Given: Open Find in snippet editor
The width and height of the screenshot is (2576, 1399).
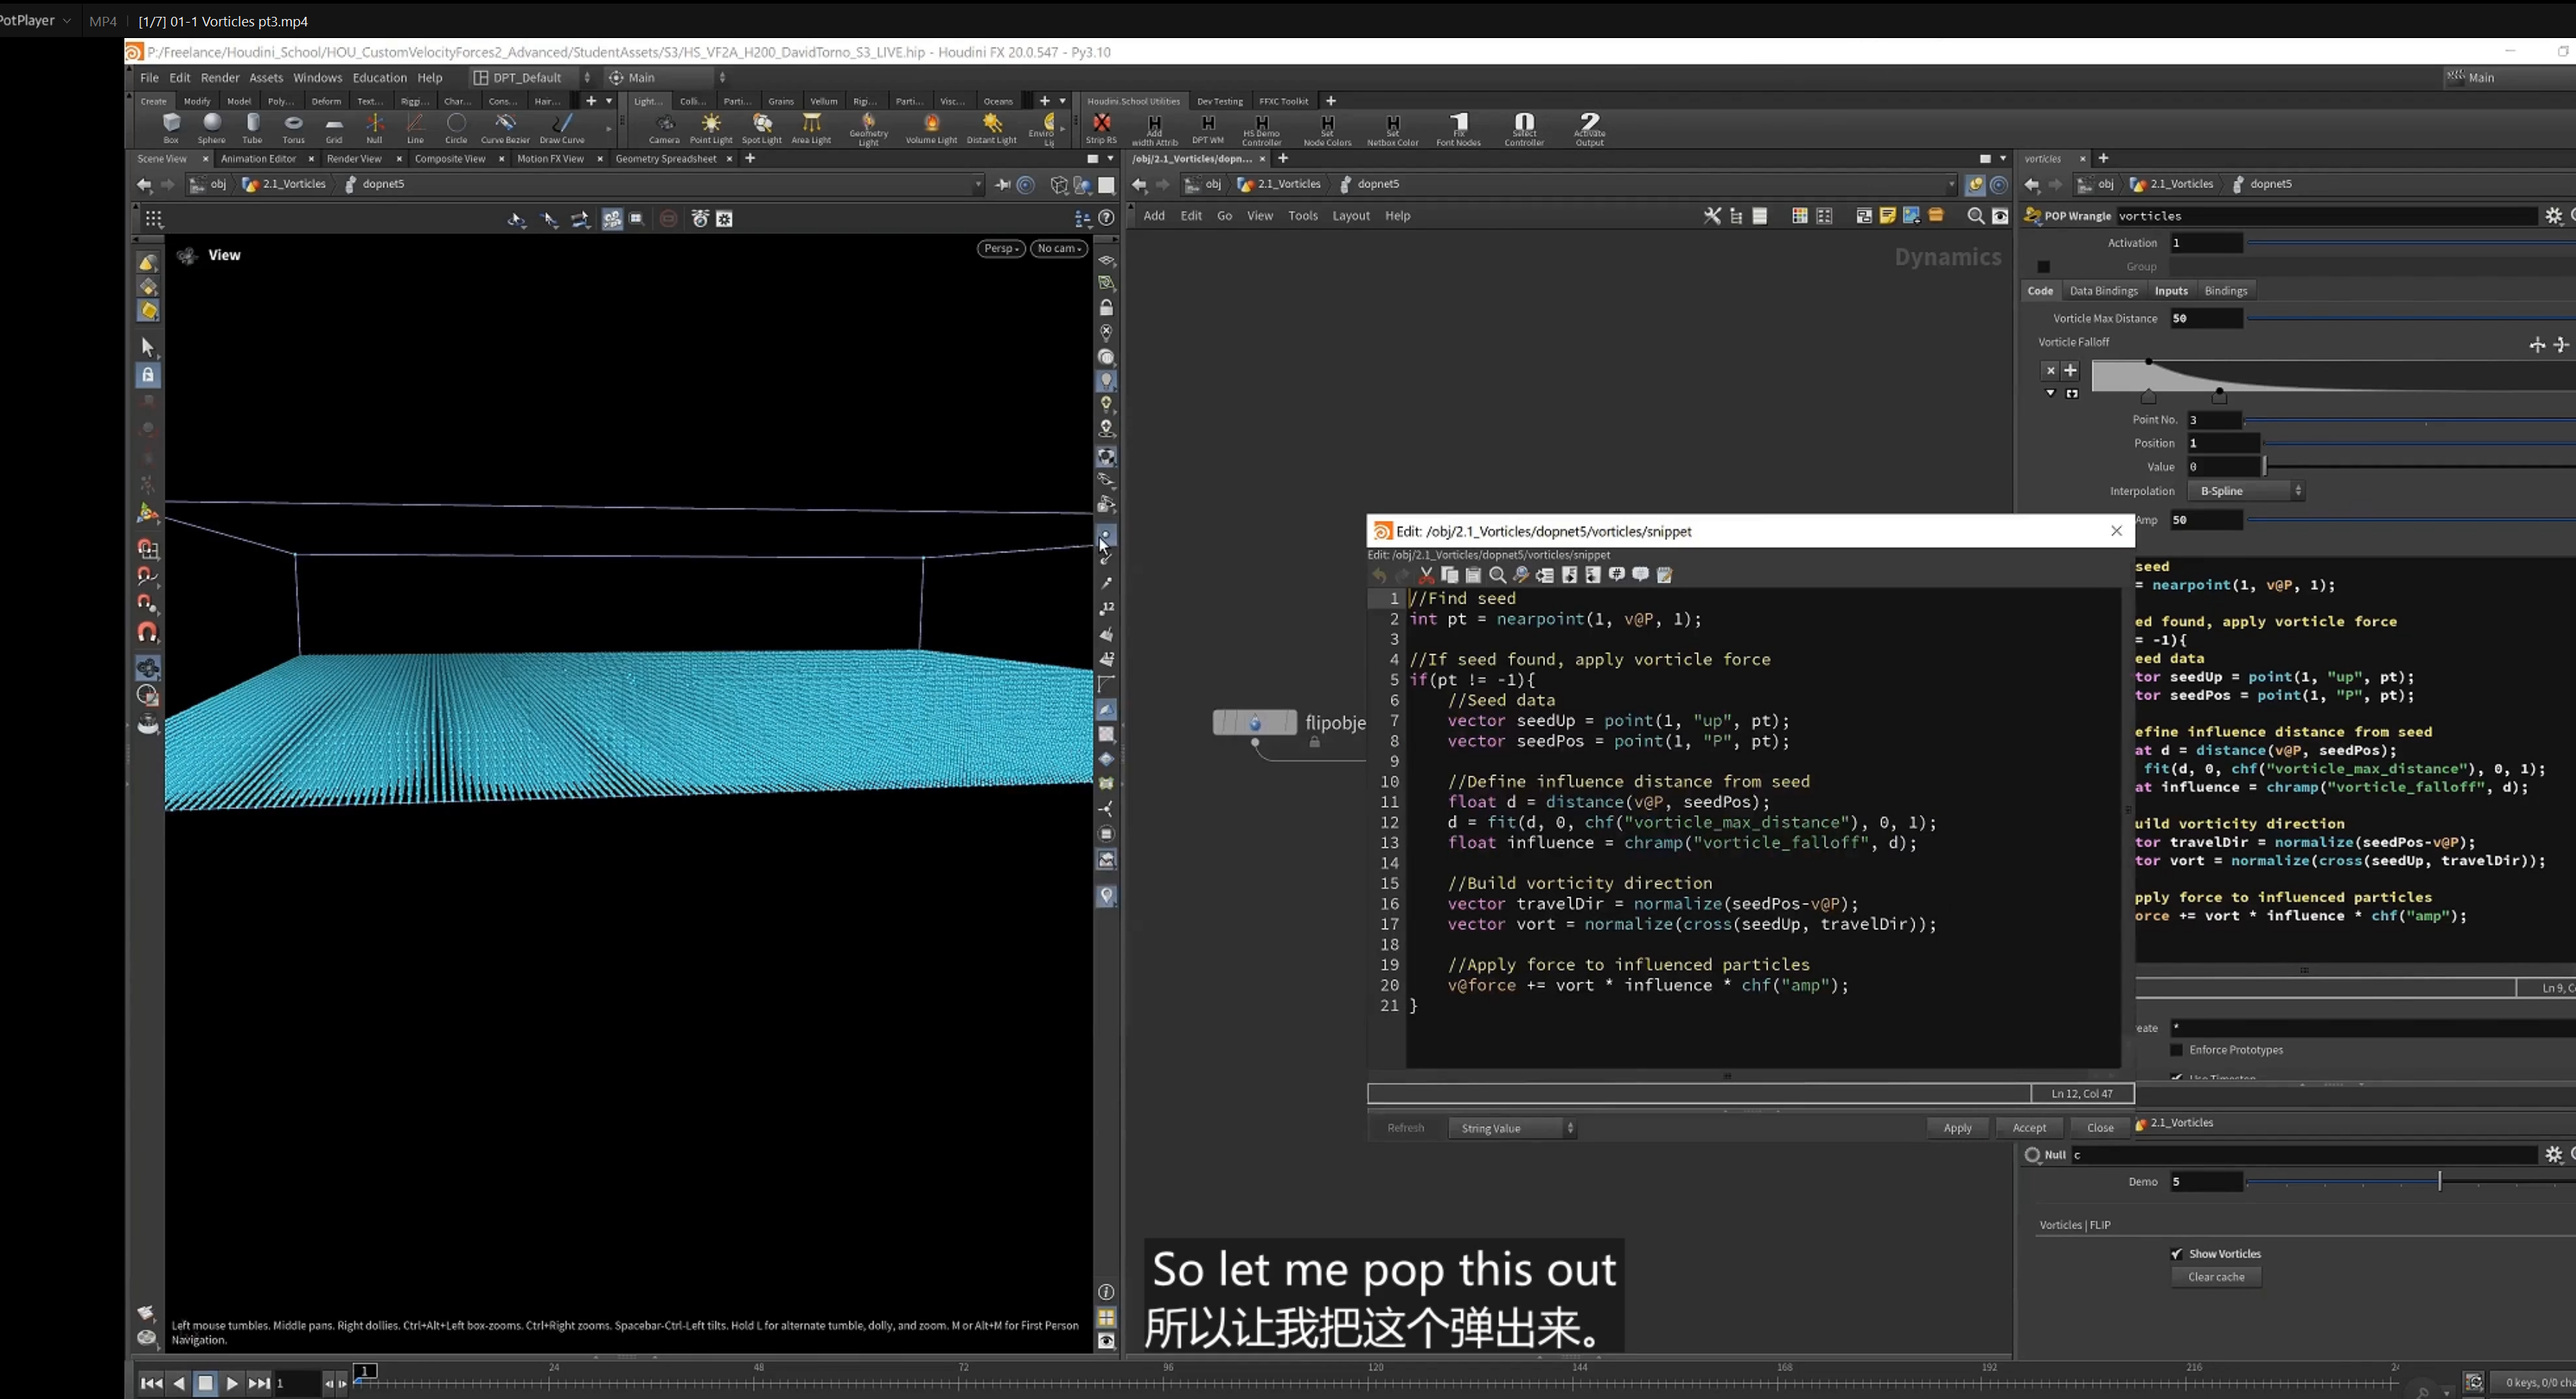Looking at the screenshot, I should pos(1497,575).
